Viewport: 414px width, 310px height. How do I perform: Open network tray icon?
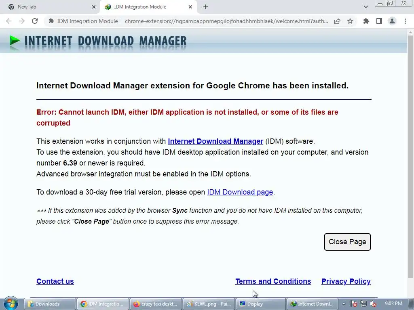[x=363, y=304]
